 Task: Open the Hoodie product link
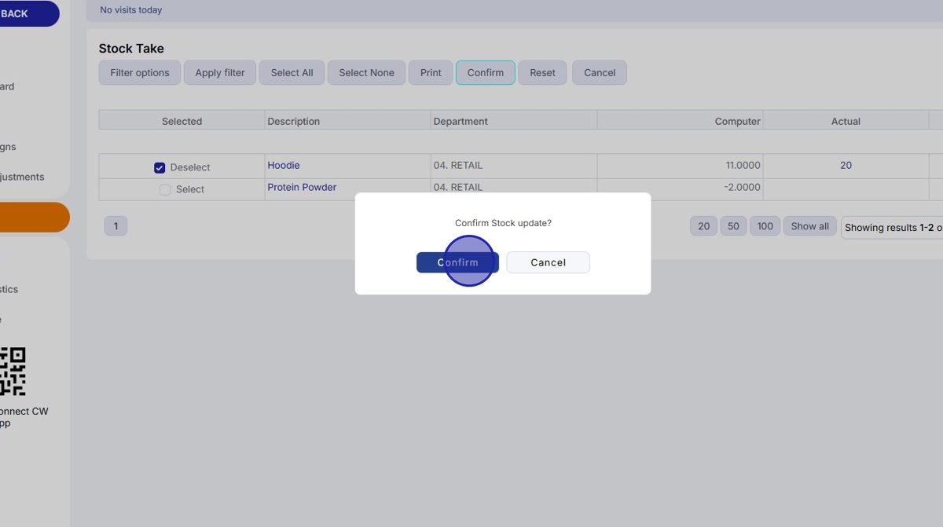[x=284, y=165]
